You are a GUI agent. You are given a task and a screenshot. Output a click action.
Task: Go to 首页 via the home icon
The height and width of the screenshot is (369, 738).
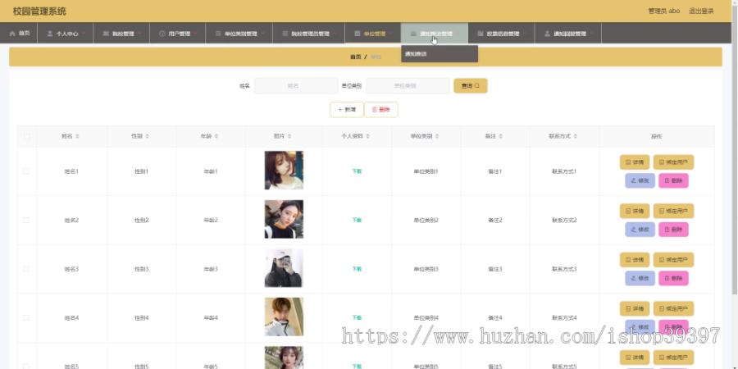click(x=12, y=34)
